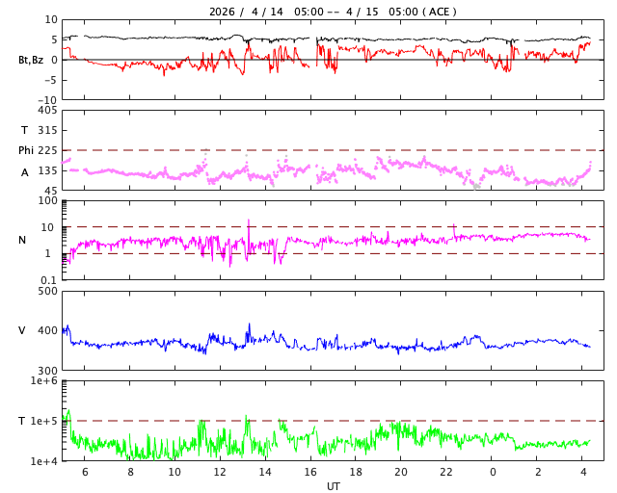Screen dimensions: 617x493
Task: Click the plot title showing the ACE date range
Action: (x=333, y=12)
